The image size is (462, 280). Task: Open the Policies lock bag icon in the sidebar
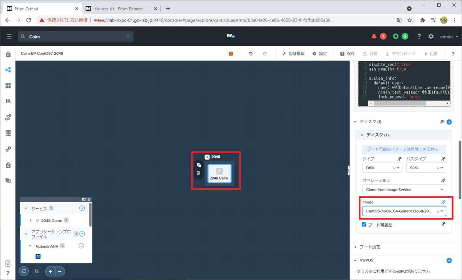coord(8,164)
